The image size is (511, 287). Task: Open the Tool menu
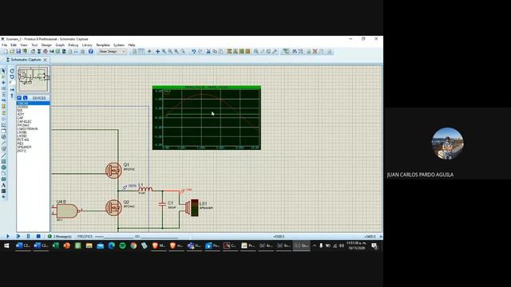pos(34,45)
